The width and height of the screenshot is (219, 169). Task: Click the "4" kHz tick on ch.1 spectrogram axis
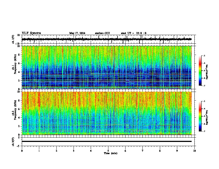[19, 72]
